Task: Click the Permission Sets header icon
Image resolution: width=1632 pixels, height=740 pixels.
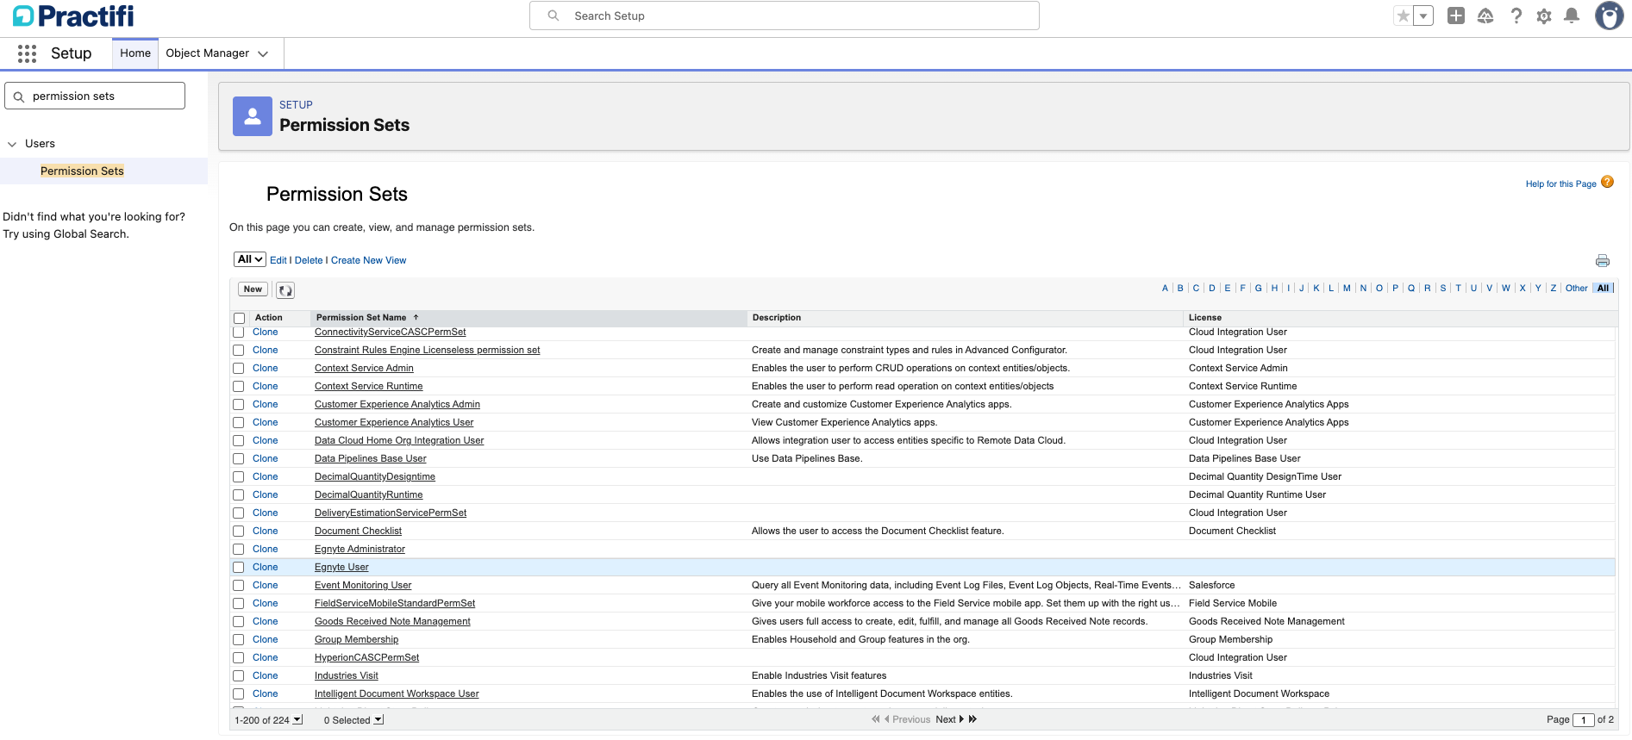Action: [x=253, y=116]
